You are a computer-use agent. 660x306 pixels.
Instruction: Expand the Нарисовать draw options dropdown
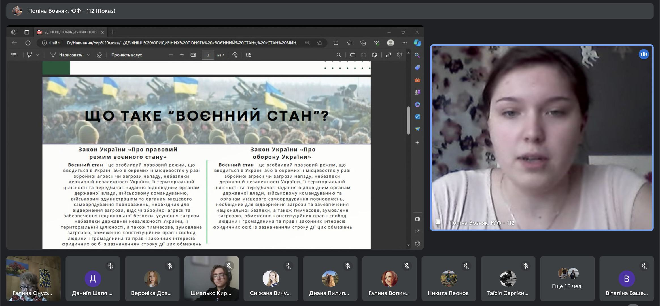tap(88, 55)
